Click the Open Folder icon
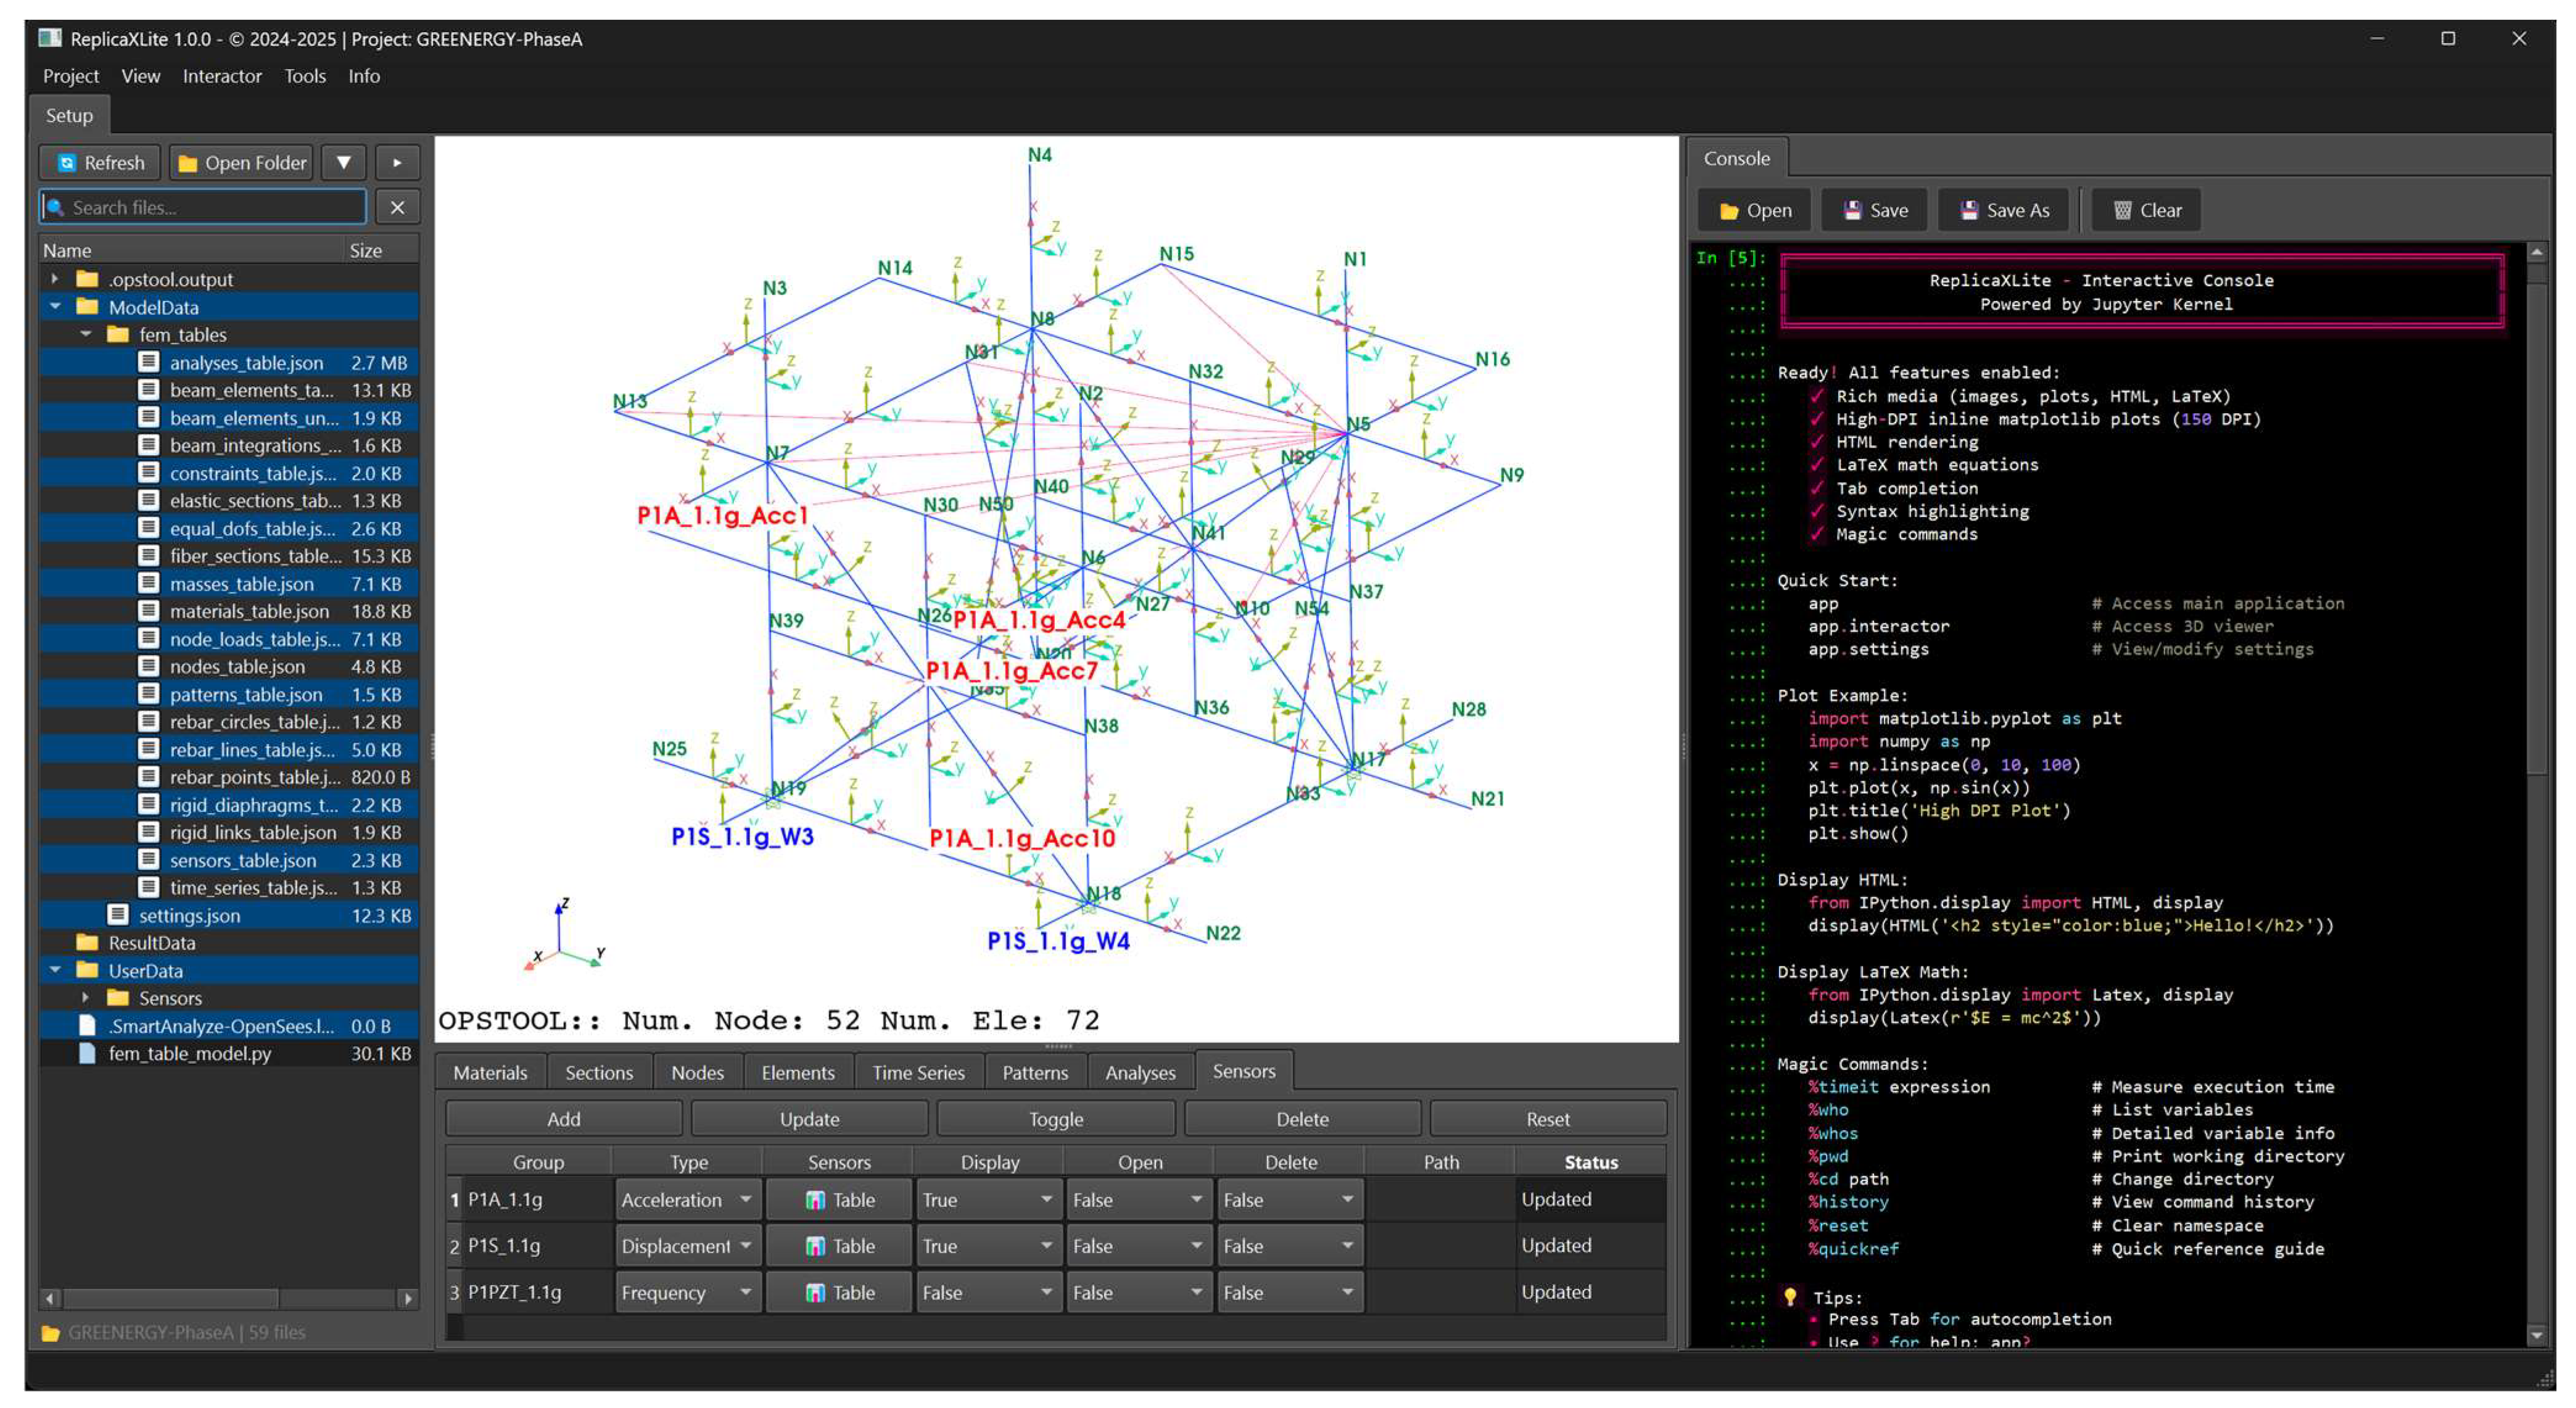The width and height of the screenshot is (2576, 1408). click(x=187, y=162)
